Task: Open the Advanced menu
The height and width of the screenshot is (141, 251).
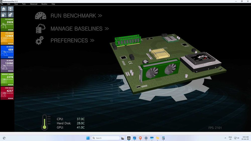Action: 34,4
